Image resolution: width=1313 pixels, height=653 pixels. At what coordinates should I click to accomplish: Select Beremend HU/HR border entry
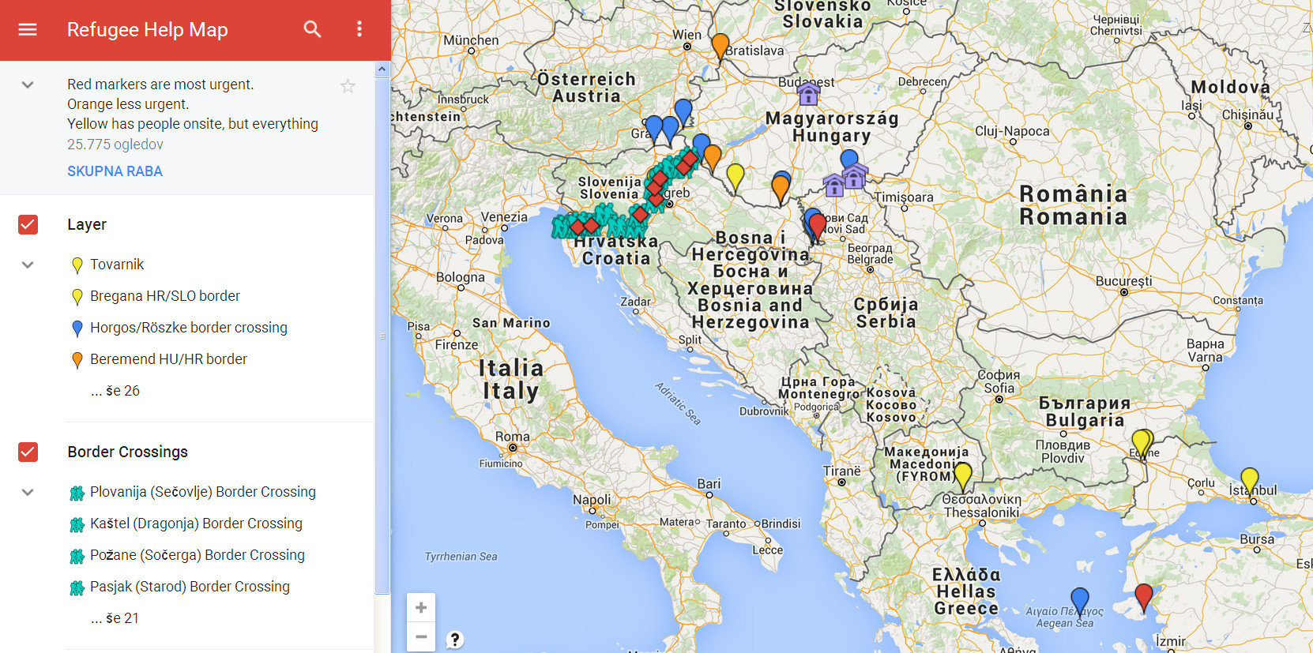168,359
